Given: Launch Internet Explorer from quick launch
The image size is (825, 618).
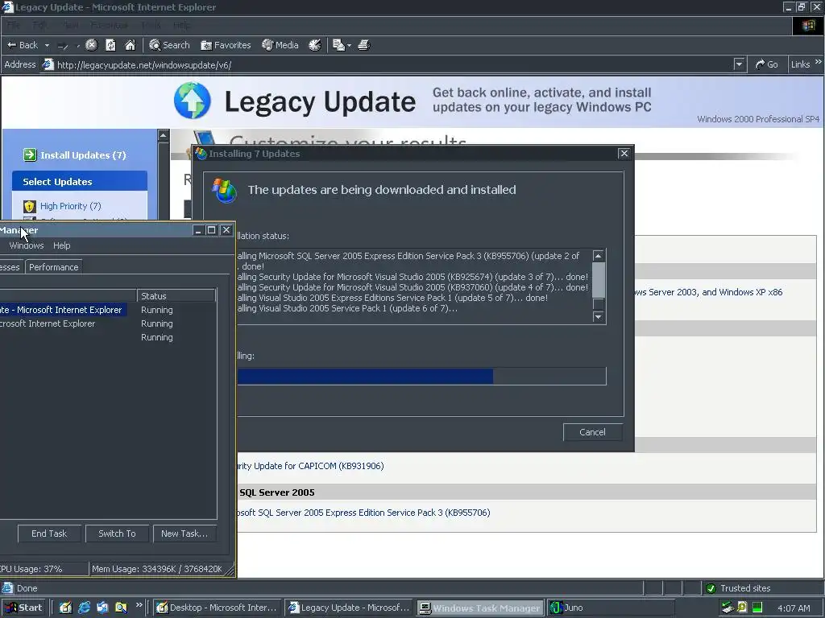Looking at the screenshot, I should point(84,608).
